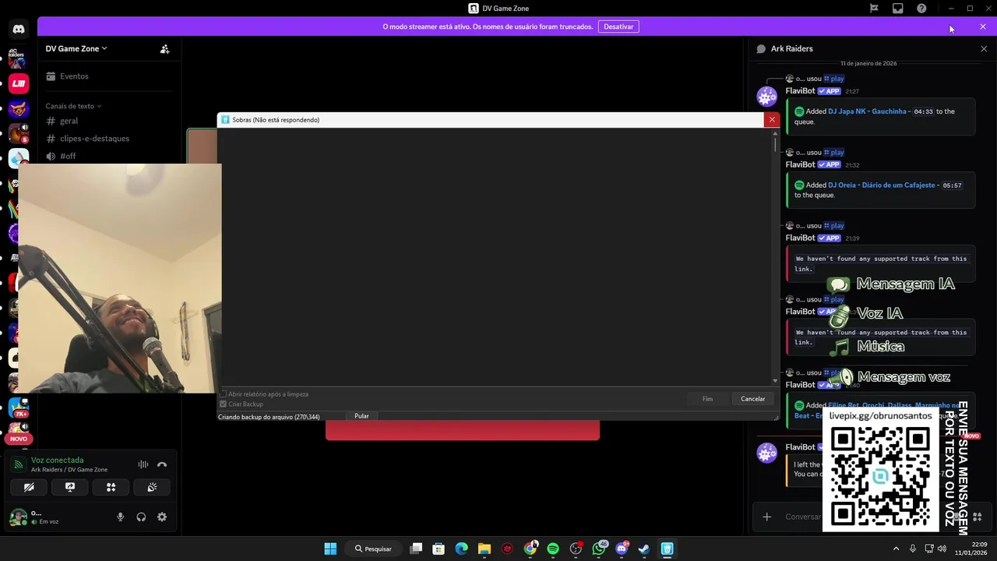Start screen share button in voice panel

tap(70, 487)
